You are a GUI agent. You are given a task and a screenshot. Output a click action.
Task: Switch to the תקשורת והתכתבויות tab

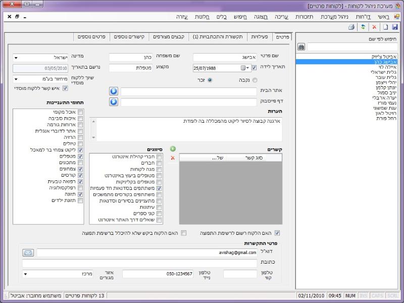[218, 37]
